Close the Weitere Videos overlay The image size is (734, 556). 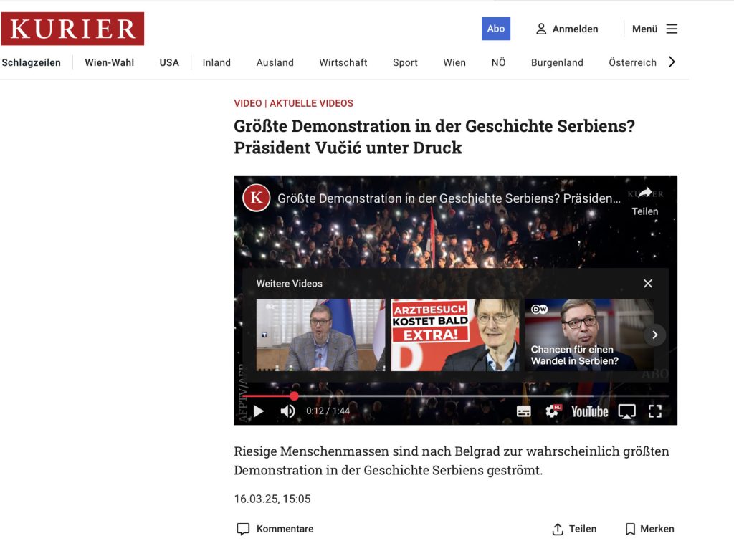tap(648, 284)
